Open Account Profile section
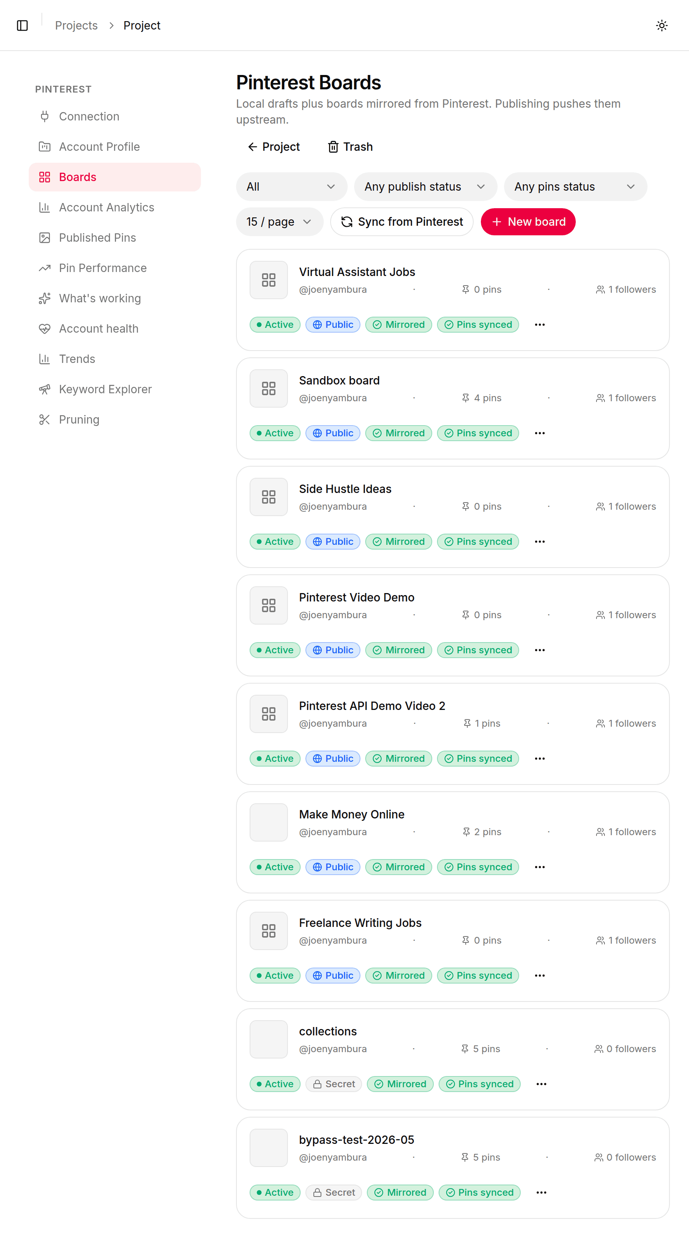The width and height of the screenshot is (689, 1238). coord(115,147)
